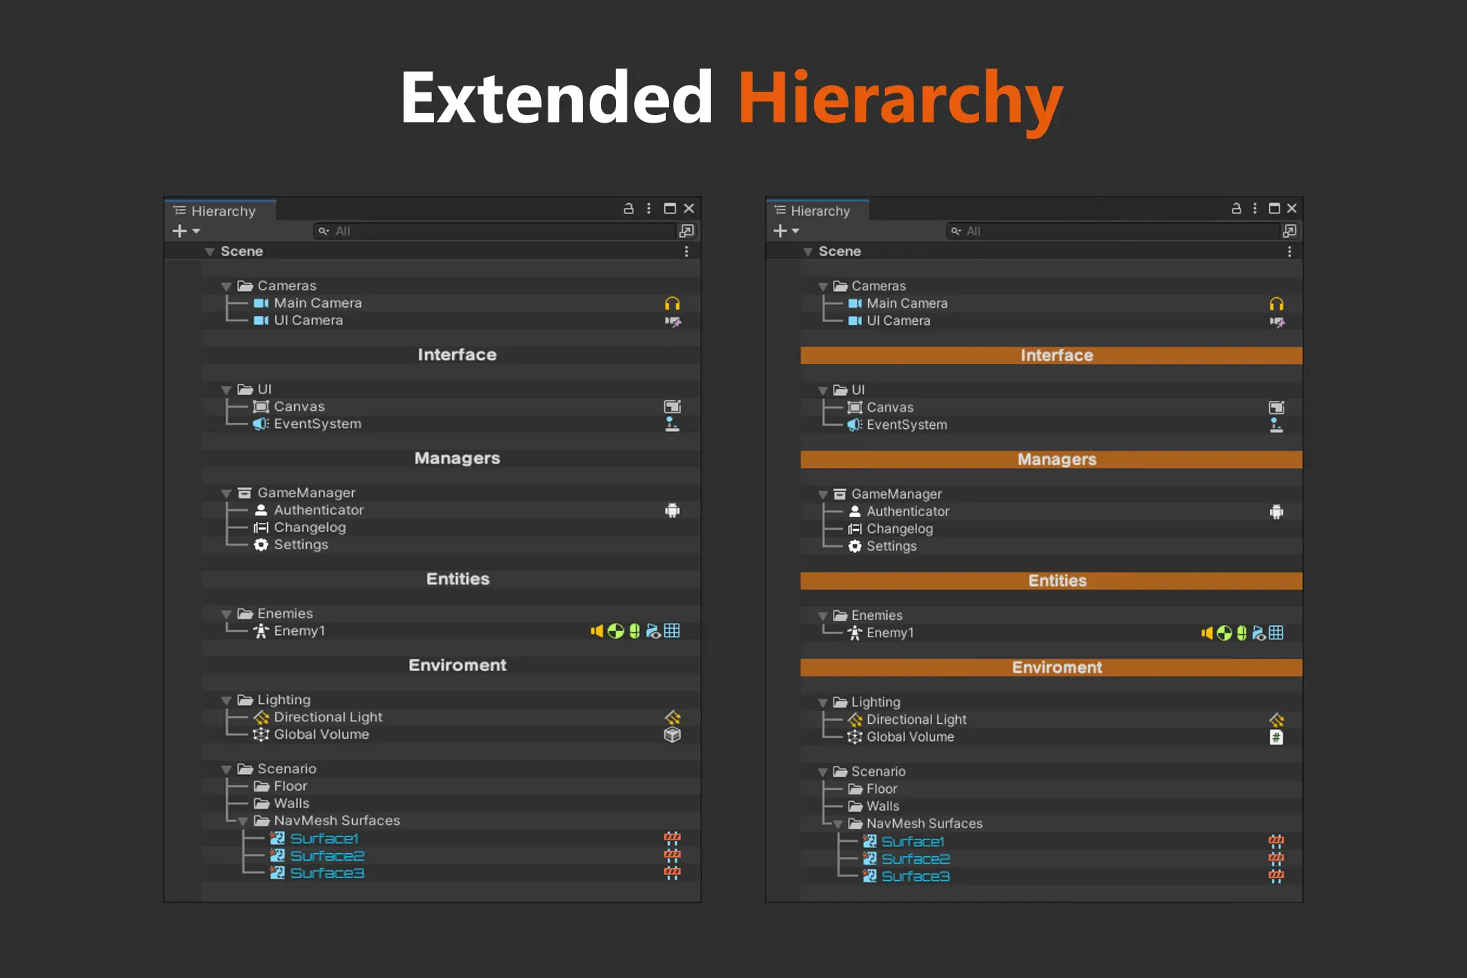Click the search field in right Hierarchy panel
This screenshot has height=978, width=1467.
(x=1113, y=231)
